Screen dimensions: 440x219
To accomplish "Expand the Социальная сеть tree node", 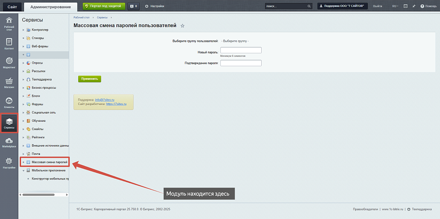I will tap(23, 112).
